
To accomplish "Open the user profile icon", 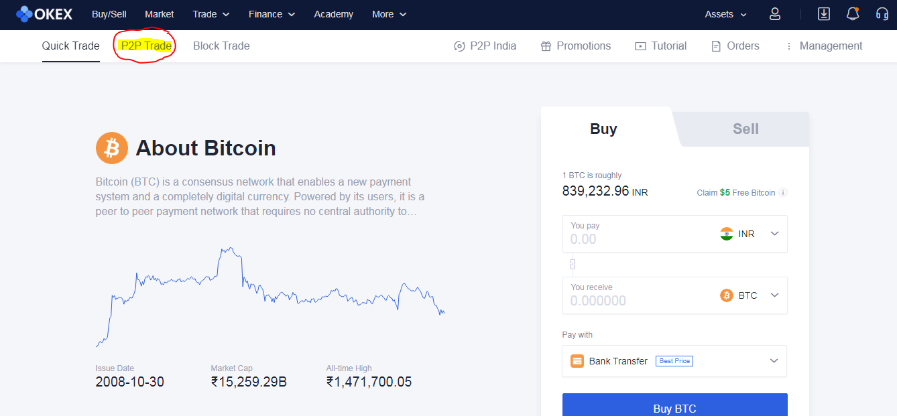I will (775, 14).
